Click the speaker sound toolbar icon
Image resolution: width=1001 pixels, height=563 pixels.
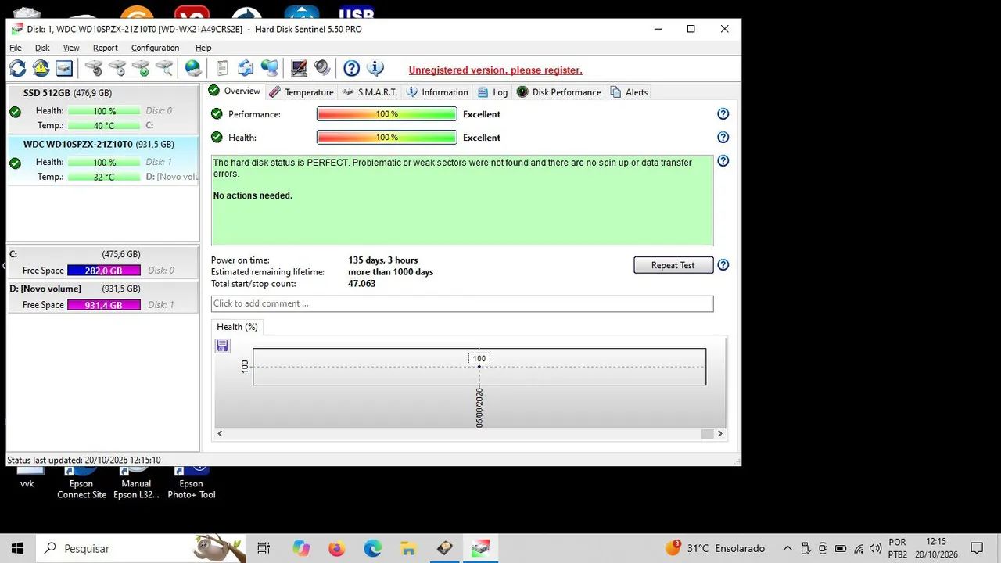click(322, 69)
